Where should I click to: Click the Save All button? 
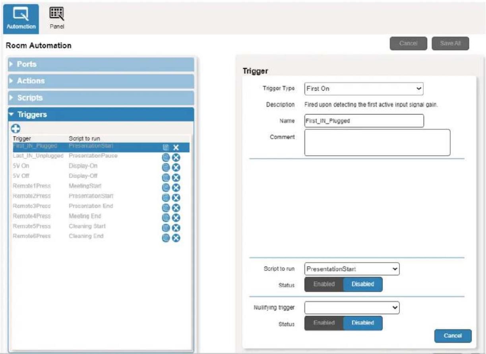pyautogui.click(x=450, y=43)
